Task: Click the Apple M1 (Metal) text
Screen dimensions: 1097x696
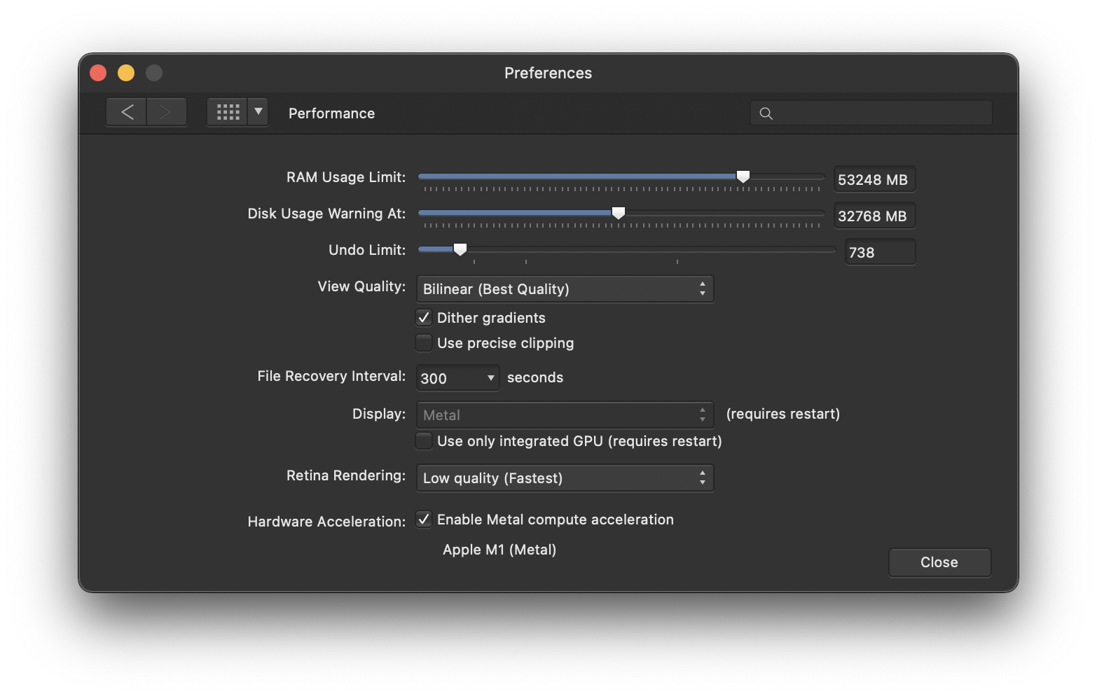Action: click(499, 550)
